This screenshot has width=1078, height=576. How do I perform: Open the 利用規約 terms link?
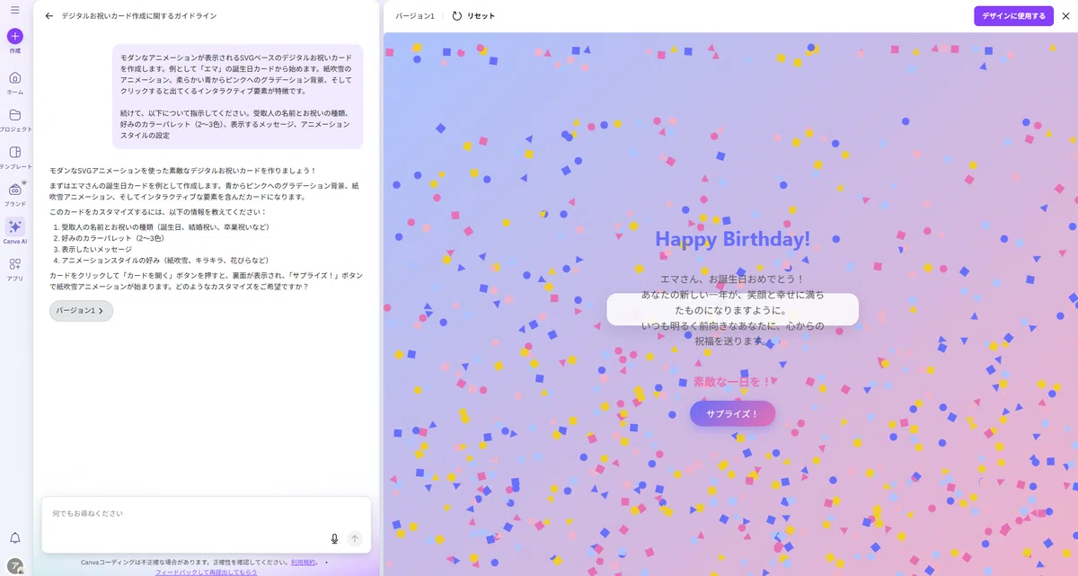coord(303,562)
